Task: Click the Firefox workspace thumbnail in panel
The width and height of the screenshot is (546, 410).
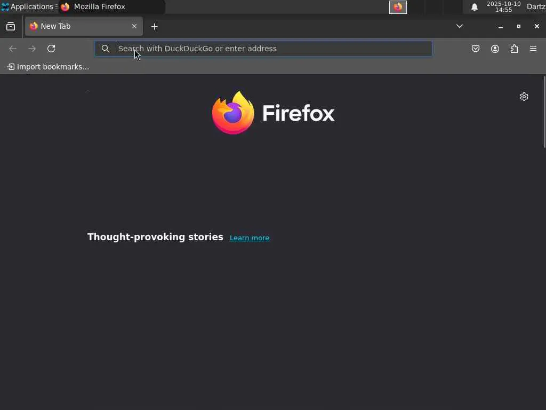Action: click(x=398, y=7)
